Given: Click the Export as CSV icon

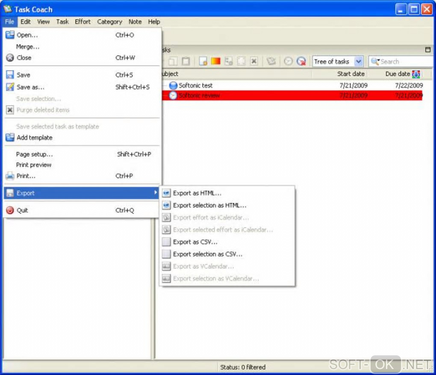Looking at the screenshot, I should (x=166, y=242).
